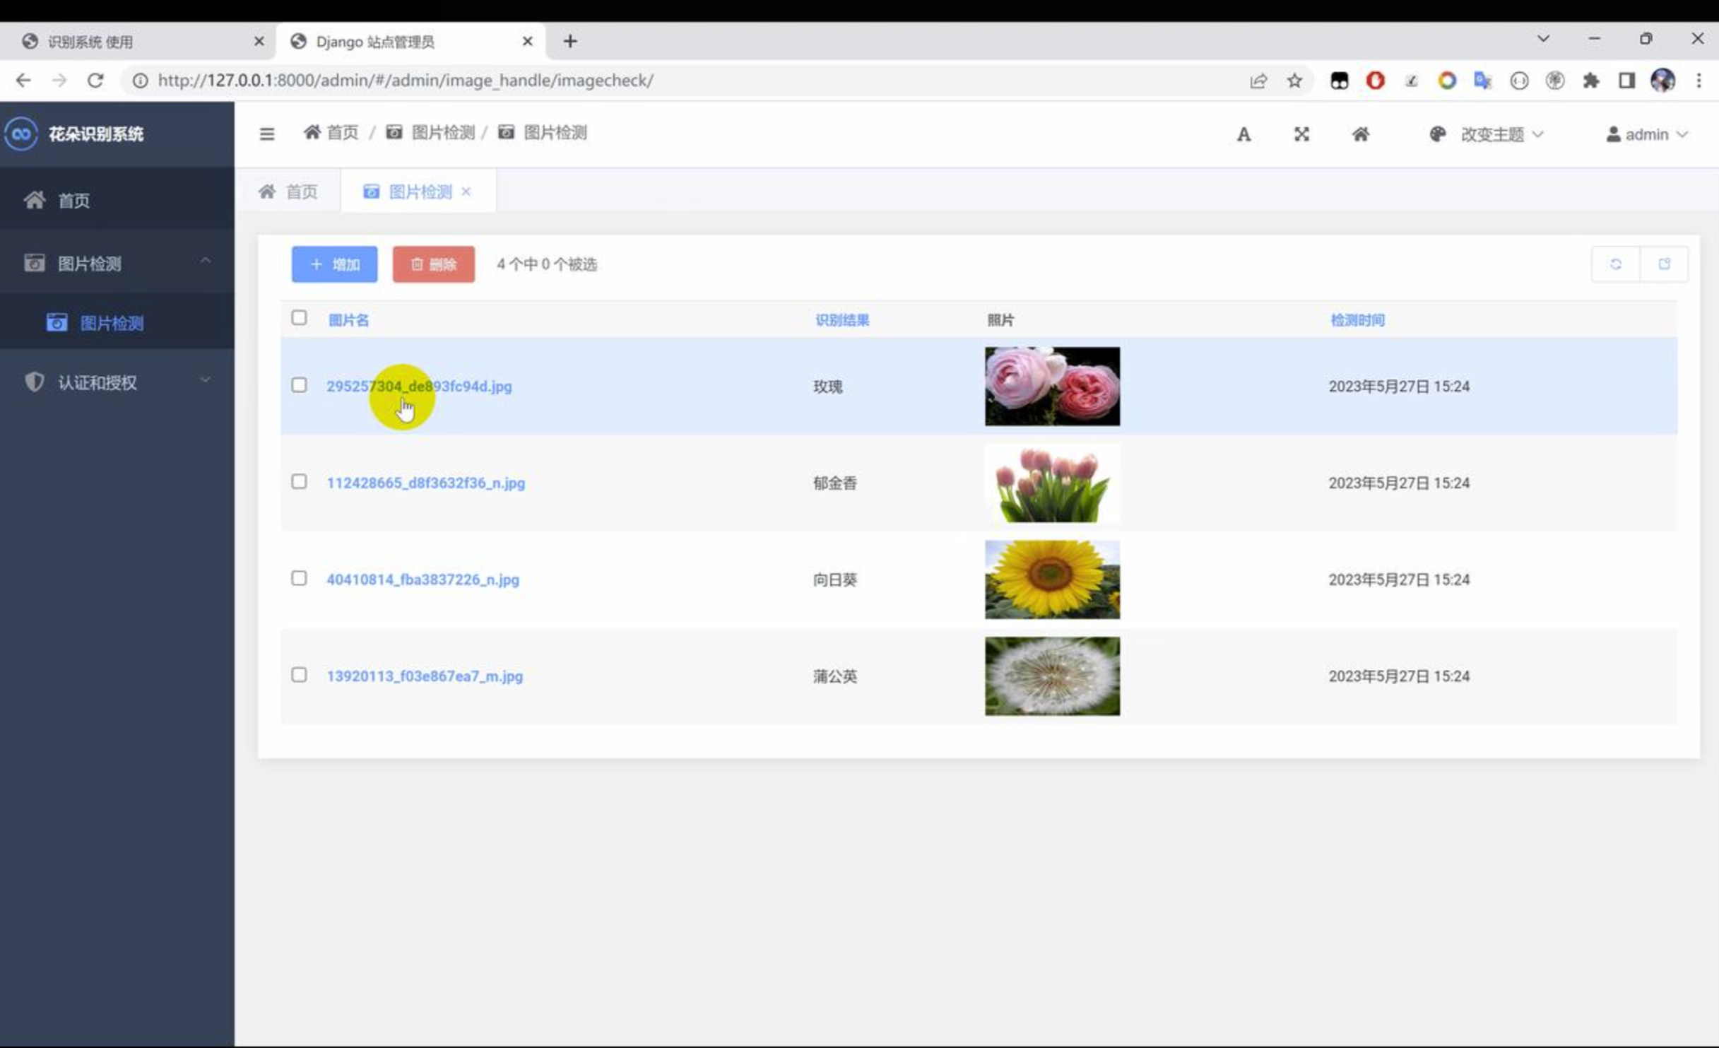Click the open-in-new-window icon beside refresh

coord(1664,264)
